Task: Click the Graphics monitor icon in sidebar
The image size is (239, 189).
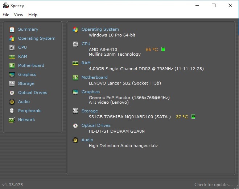Action: coord(12,74)
